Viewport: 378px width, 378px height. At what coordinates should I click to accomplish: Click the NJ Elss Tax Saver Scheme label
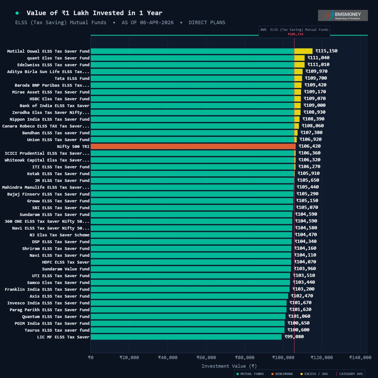coord(60,235)
